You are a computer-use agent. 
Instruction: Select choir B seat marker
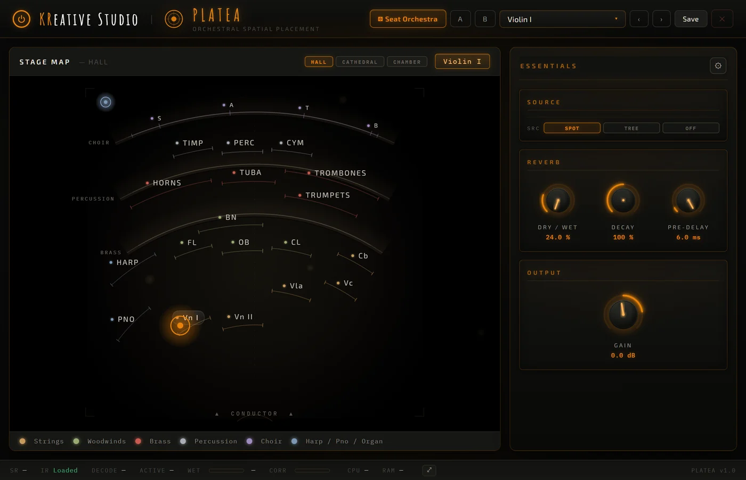(x=368, y=126)
